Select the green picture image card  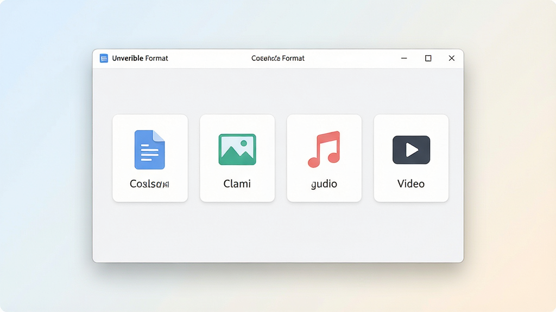click(237, 158)
